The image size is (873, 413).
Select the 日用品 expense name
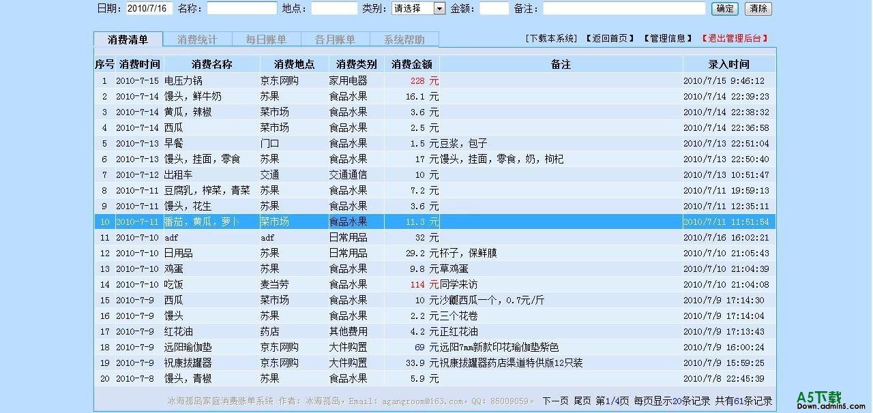[x=179, y=253]
